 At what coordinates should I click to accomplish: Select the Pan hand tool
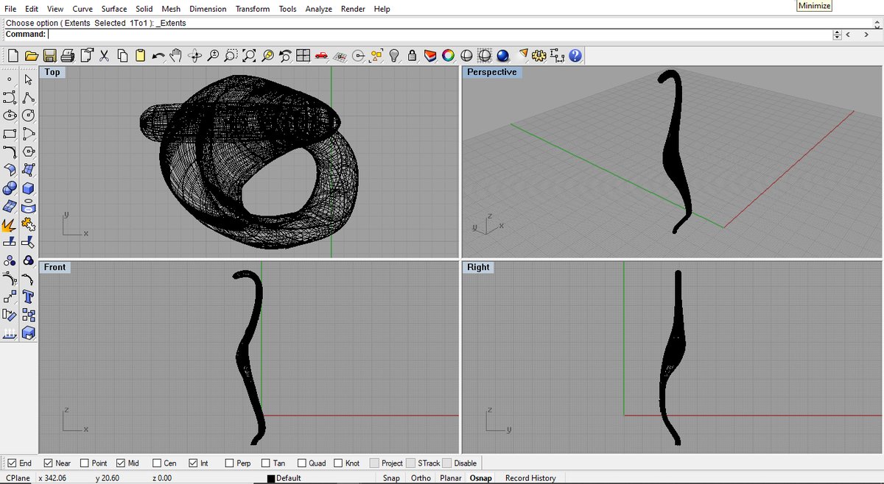click(175, 56)
